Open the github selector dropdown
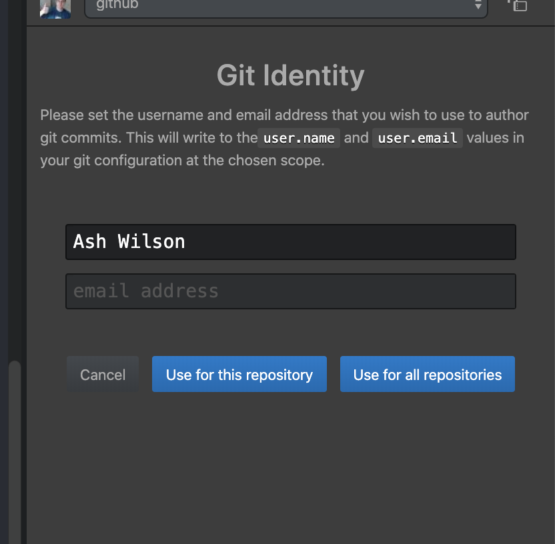The height and width of the screenshot is (544, 555). (x=286, y=7)
